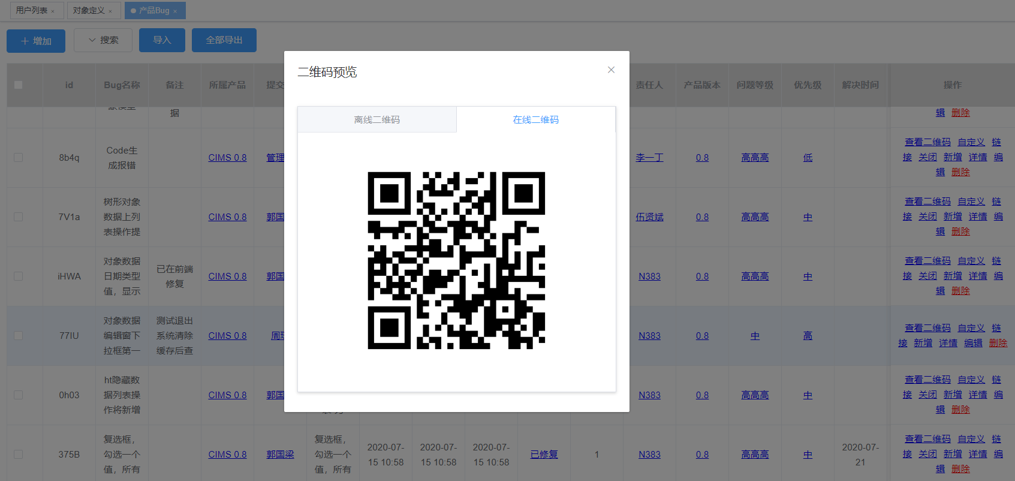Select the 所属产品 column header
1015x481 pixels.
227,85
